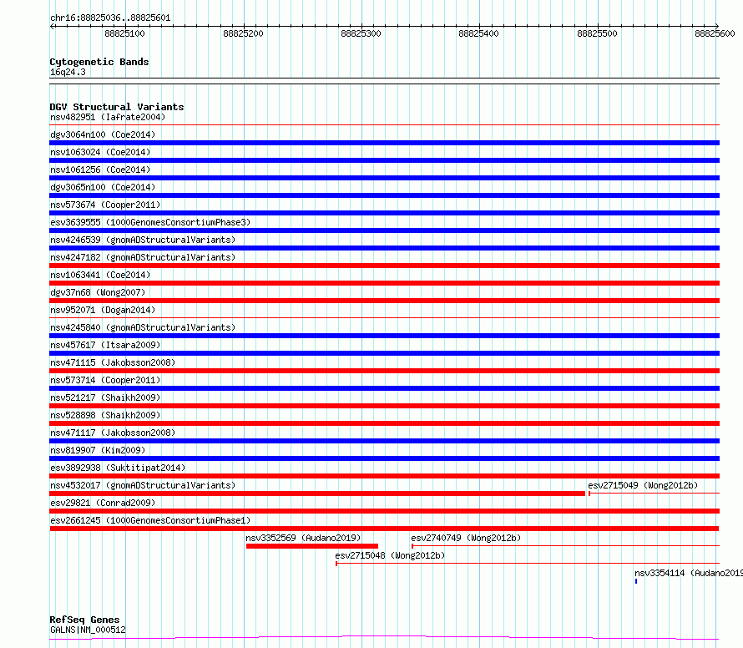Screen dimensions: 743x648
Task: Open variant esv2715049 (Wong2012b)
Action: pos(643,485)
